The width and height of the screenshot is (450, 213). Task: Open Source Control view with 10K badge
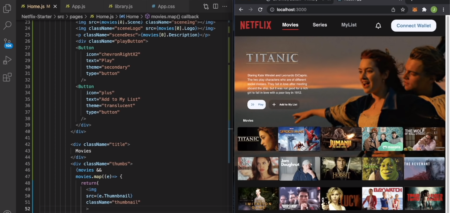pyautogui.click(x=7, y=43)
